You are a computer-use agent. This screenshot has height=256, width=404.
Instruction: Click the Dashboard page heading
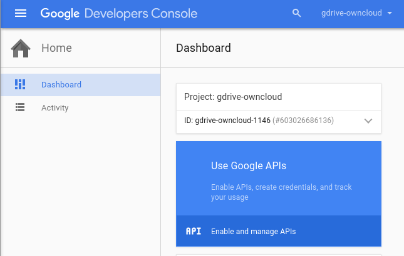click(x=204, y=48)
